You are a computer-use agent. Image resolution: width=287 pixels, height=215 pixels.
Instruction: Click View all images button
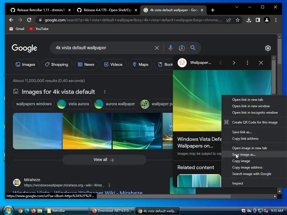click(x=104, y=160)
